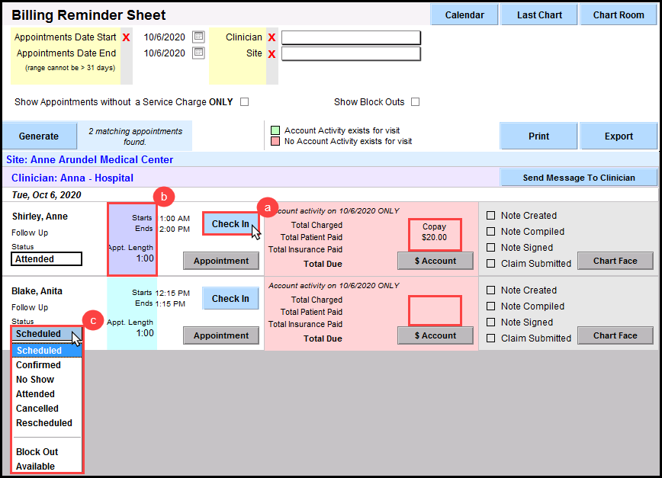This screenshot has width=662, height=478.
Task: Clear Appointments Date Start with red X
Action: [126, 37]
